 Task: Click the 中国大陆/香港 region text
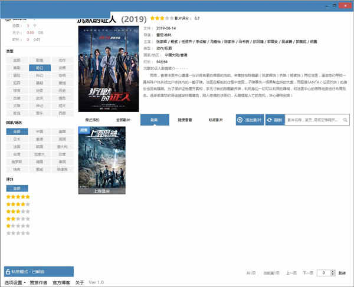(176, 55)
